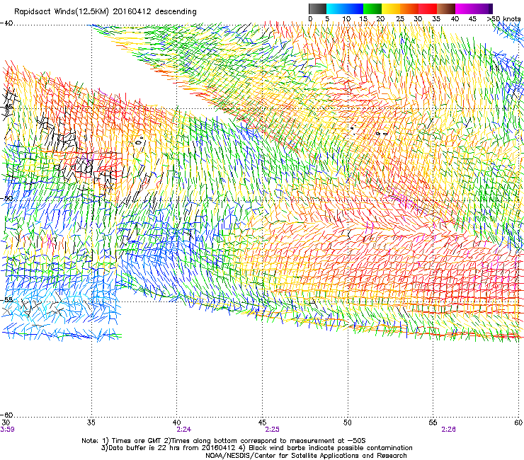Click the '55' longitude axis label
Screen dimensions: 524x460
[433, 422]
